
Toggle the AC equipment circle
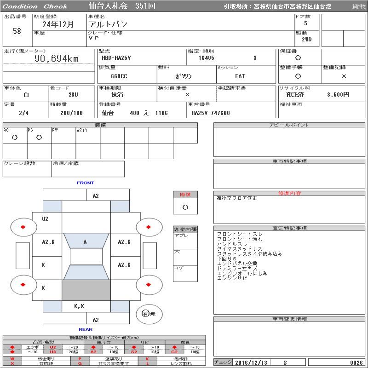click(x=15, y=137)
